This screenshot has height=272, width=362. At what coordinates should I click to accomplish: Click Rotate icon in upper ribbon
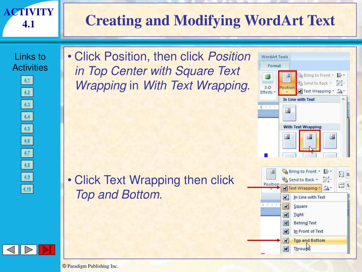click(x=341, y=91)
